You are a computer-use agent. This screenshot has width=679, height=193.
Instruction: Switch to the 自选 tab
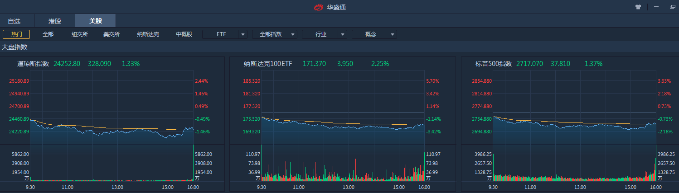15,21
